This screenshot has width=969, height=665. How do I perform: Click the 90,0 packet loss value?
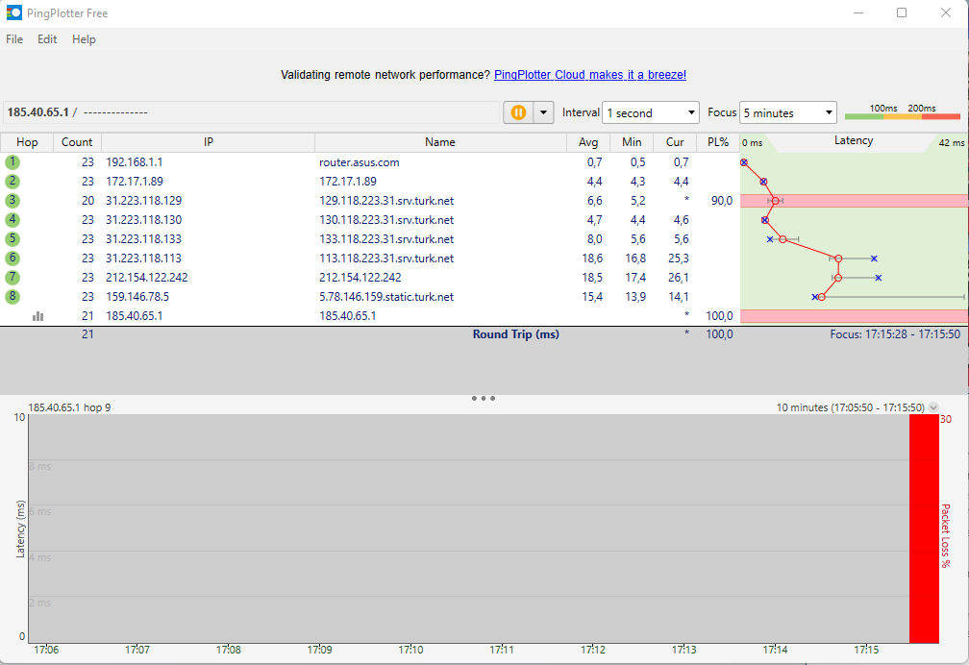721,200
